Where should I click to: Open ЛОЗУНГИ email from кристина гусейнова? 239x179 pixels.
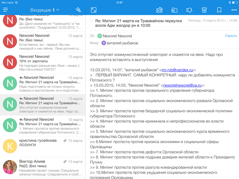[x=43, y=147]
